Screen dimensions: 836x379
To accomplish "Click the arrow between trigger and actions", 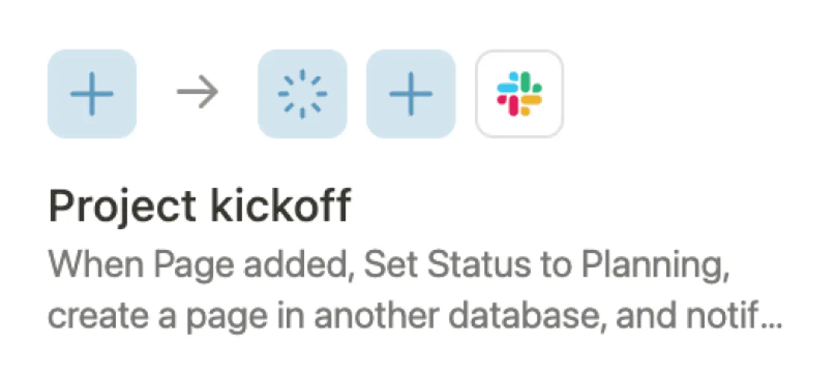I will click(198, 92).
